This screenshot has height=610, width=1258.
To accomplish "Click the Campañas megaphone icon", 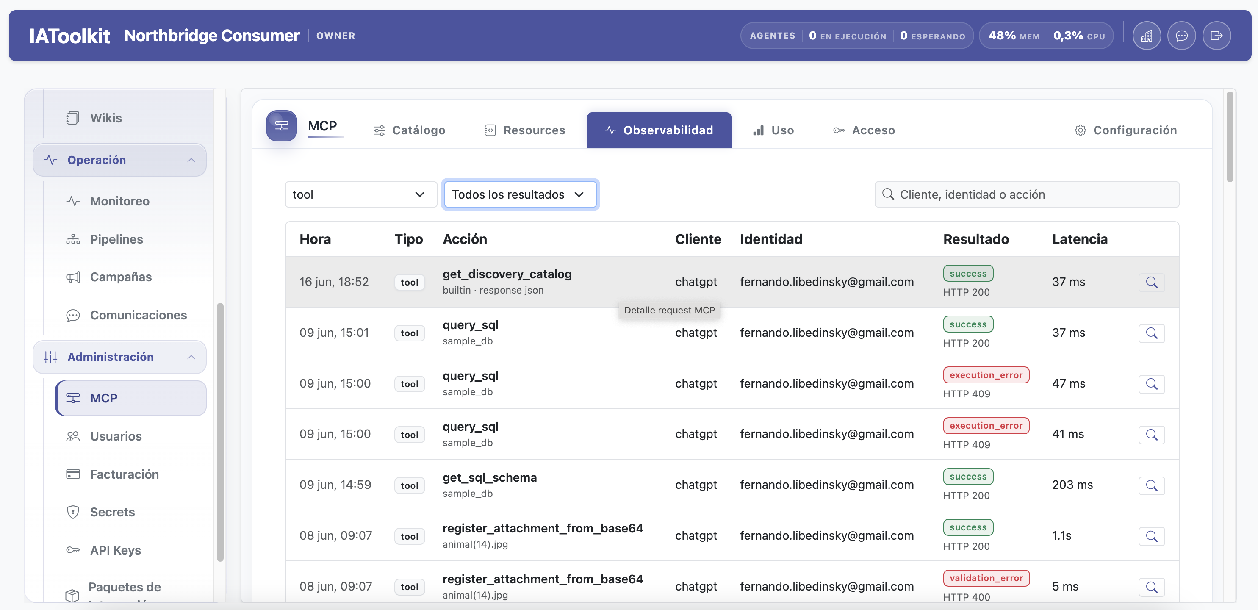I will [x=73, y=277].
